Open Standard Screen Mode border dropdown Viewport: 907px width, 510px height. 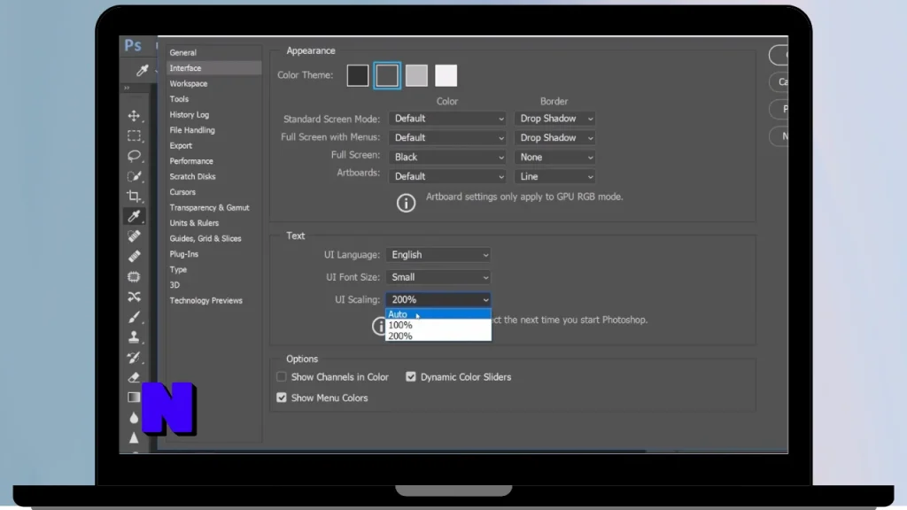pyautogui.click(x=554, y=119)
